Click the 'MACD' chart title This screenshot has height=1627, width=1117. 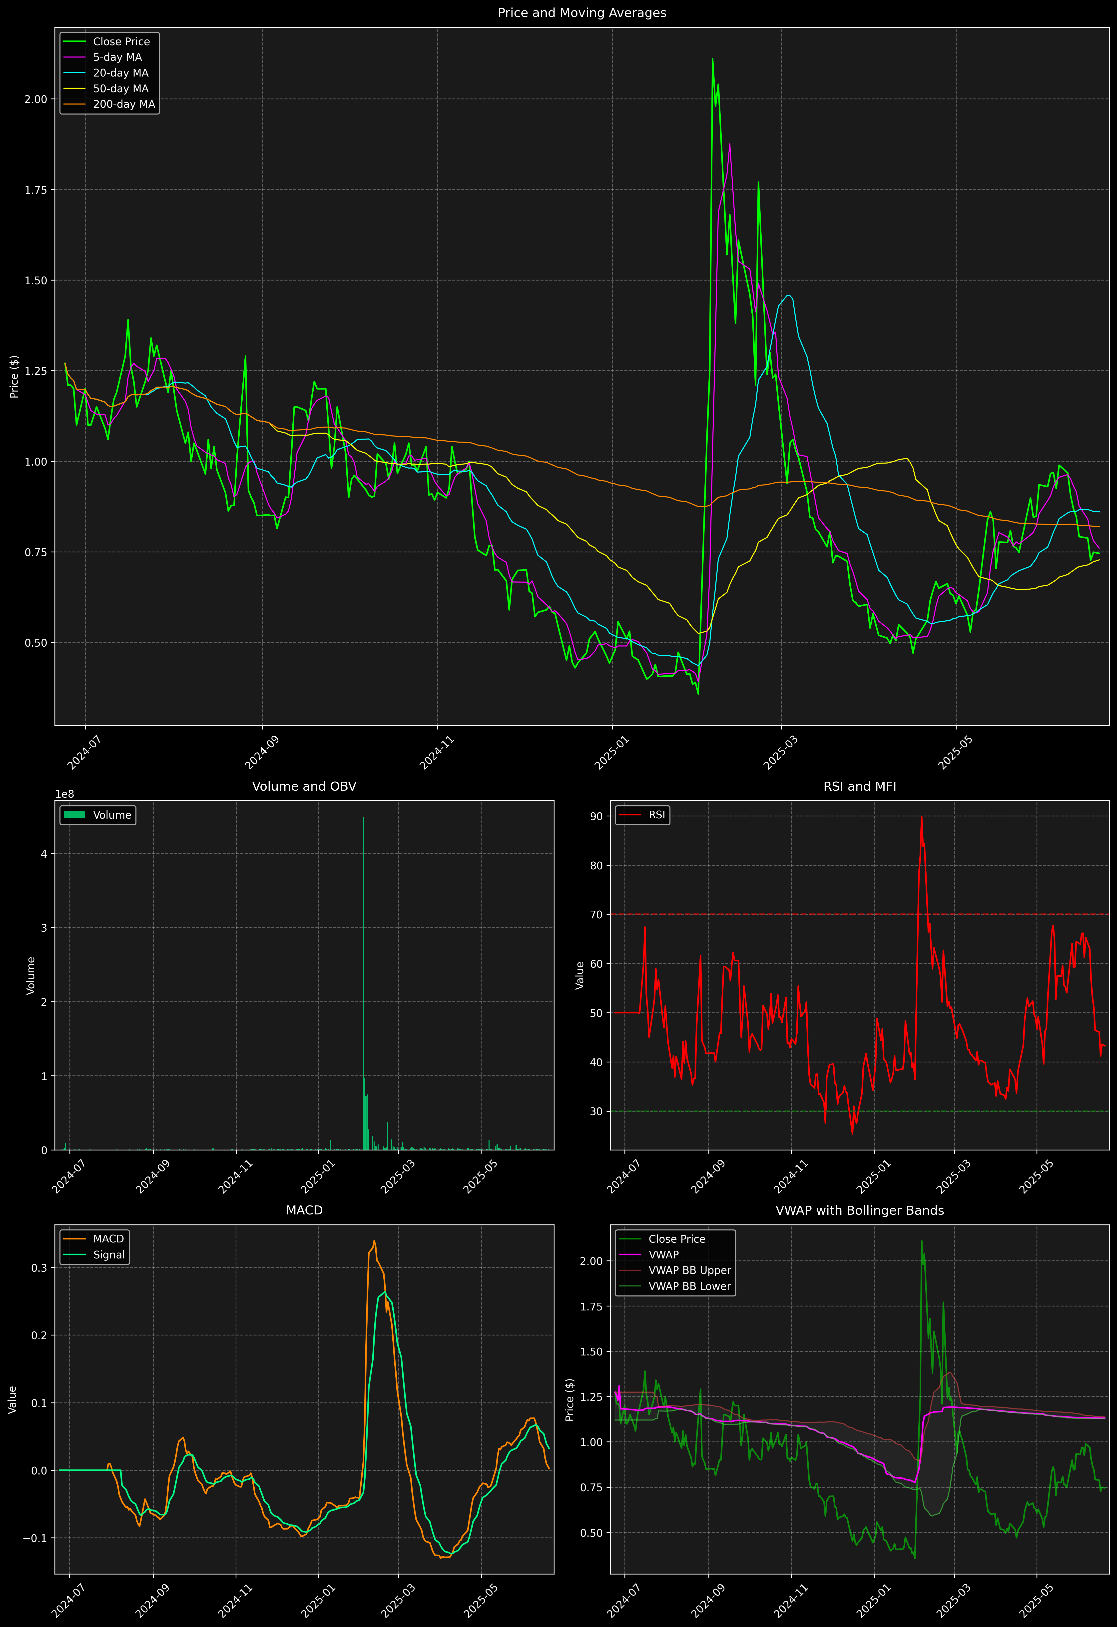click(x=304, y=1210)
